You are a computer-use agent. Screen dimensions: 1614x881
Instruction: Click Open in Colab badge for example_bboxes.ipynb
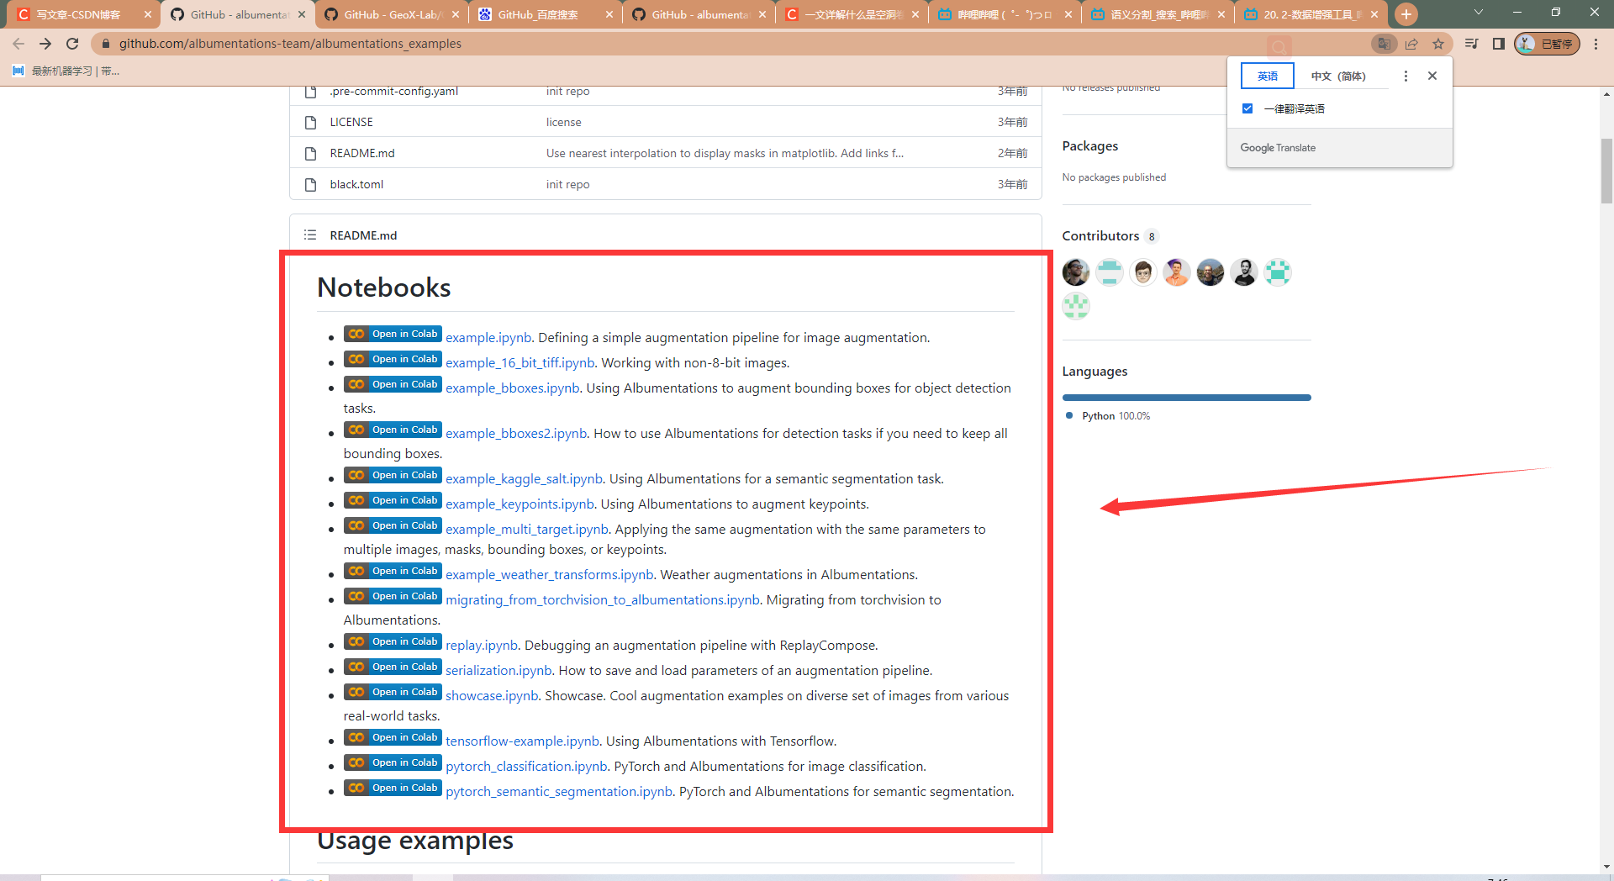tap(393, 384)
